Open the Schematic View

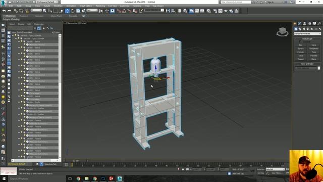(202, 11)
